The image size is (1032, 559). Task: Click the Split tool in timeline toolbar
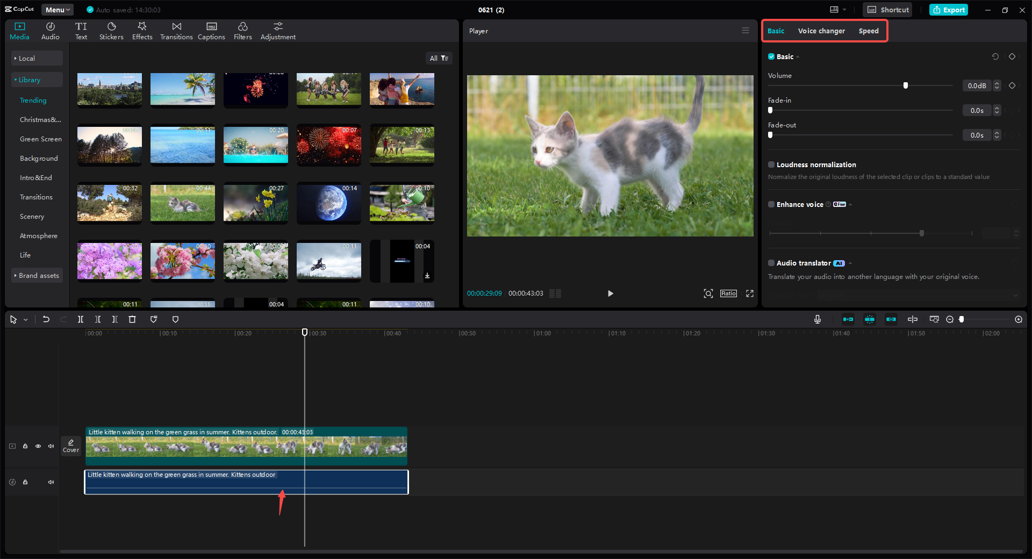click(81, 319)
